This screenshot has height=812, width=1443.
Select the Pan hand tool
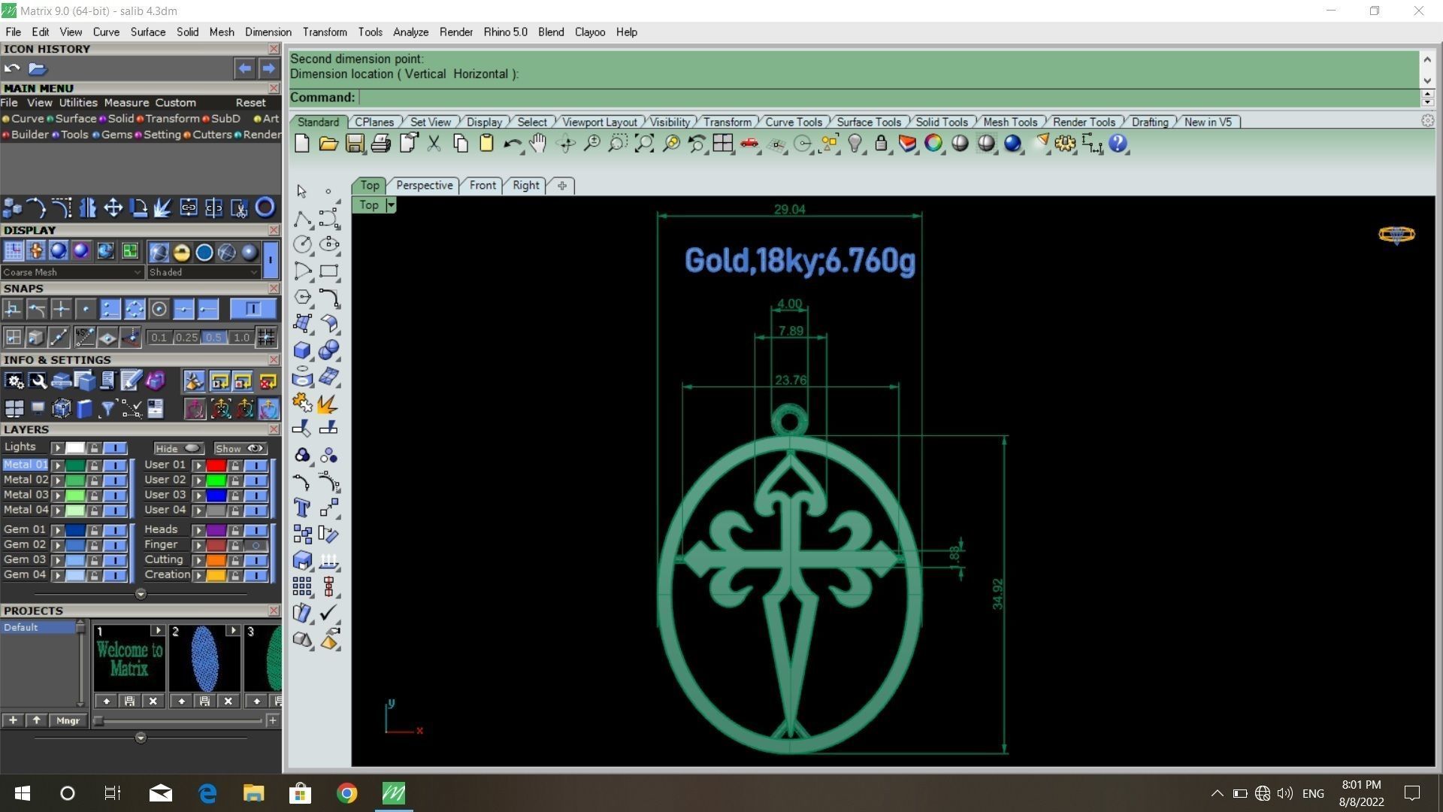pyautogui.click(x=538, y=144)
